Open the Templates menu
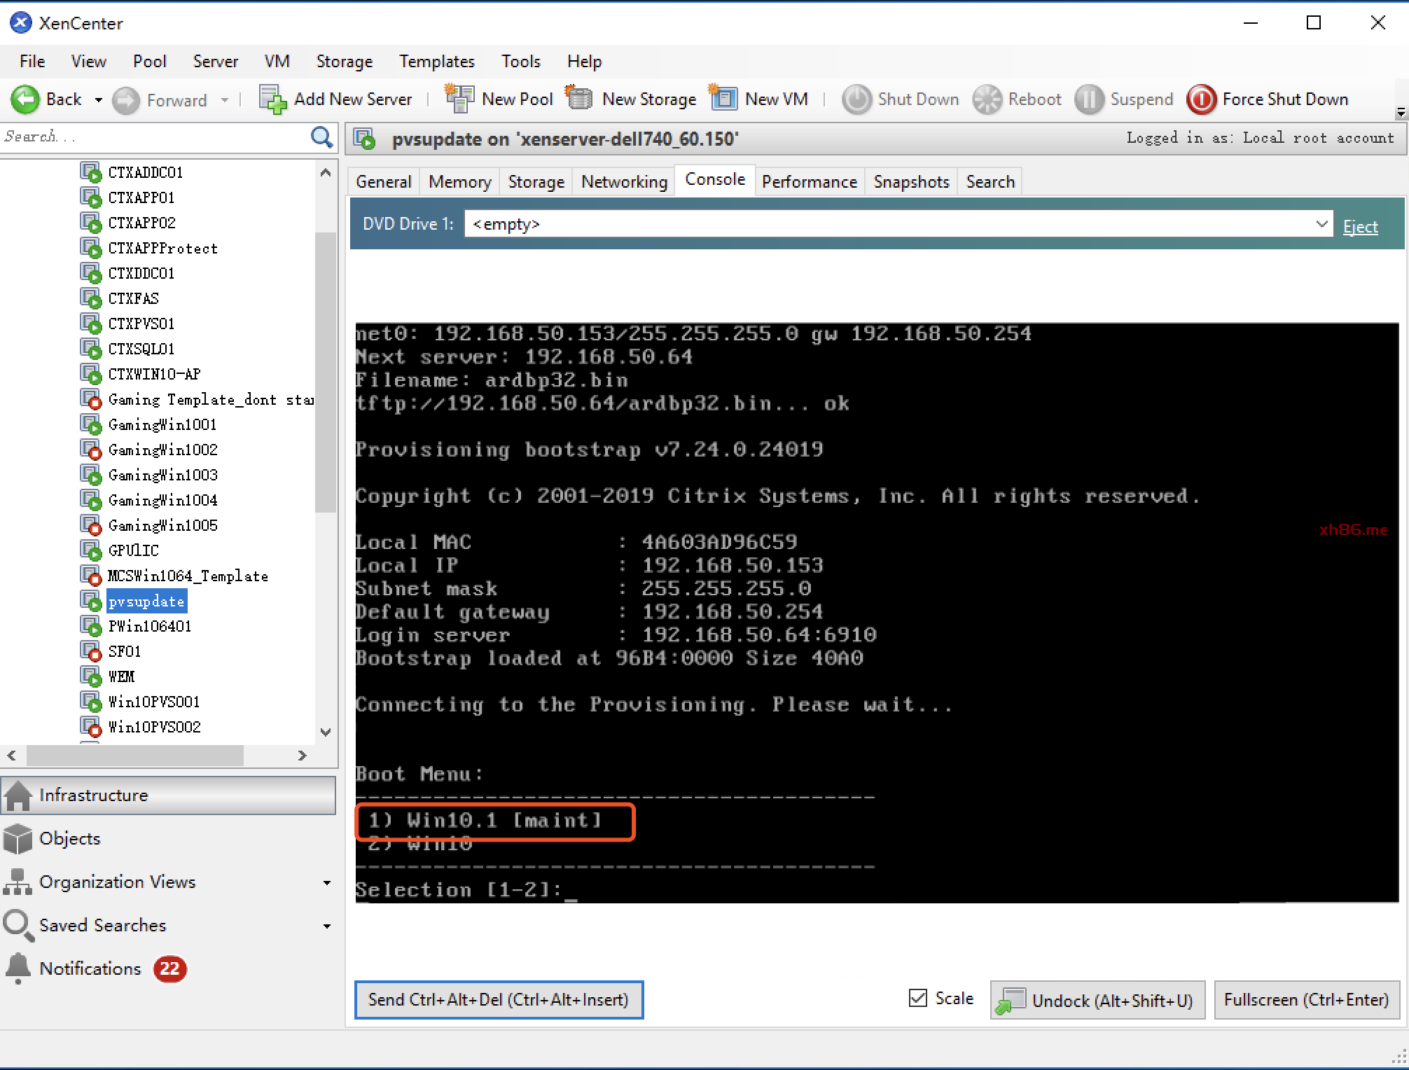 (x=436, y=62)
